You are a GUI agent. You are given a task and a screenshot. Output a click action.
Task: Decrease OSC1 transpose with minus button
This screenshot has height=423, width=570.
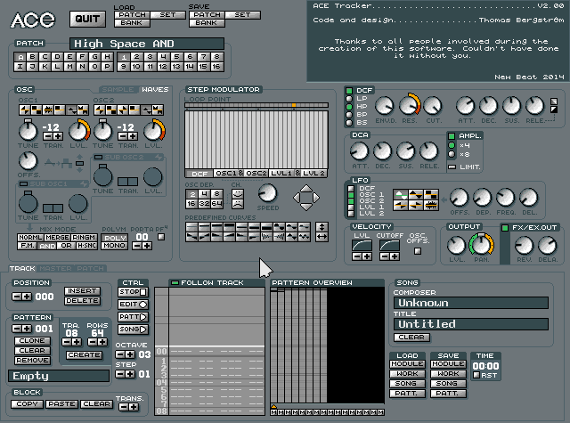(x=47, y=136)
